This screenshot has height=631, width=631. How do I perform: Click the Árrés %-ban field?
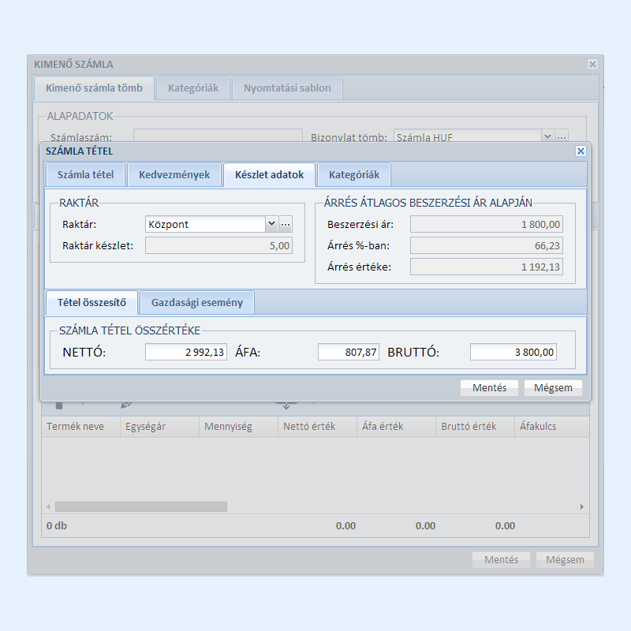pyautogui.click(x=487, y=246)
